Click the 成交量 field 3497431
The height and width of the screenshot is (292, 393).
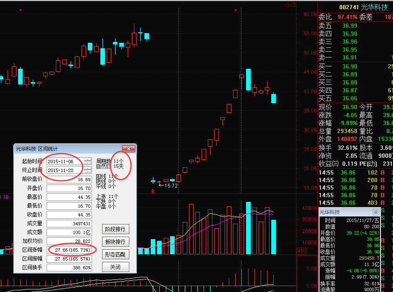click(69, 223)
